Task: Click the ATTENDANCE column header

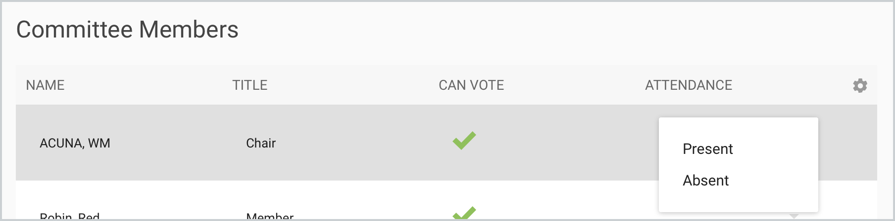Action: point(688,85)
